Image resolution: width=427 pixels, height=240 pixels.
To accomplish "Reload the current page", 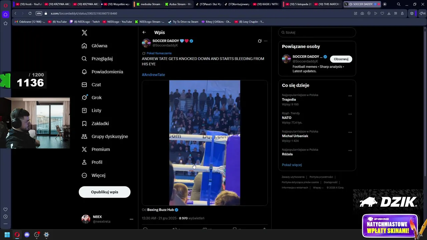I will tap(30, 13).
